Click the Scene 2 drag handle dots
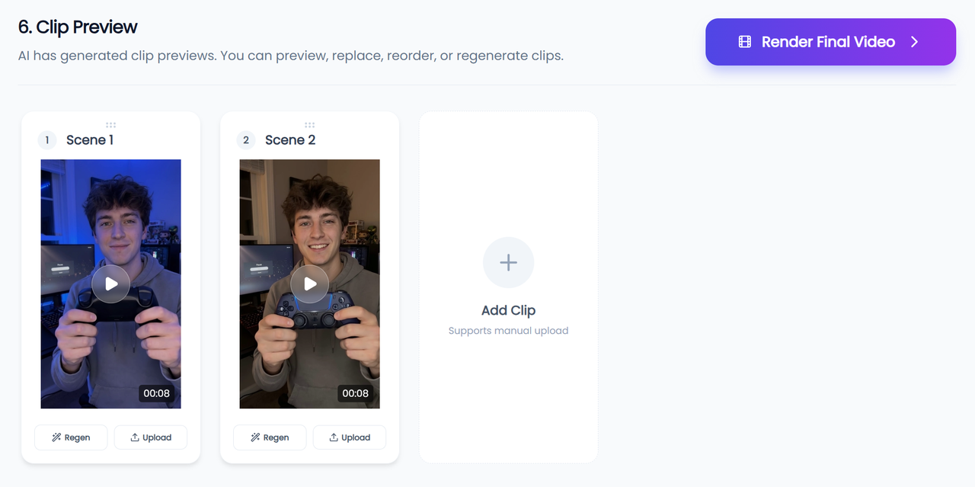The width and height of the screenshot is (975, 487). (309, 125)
